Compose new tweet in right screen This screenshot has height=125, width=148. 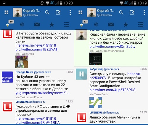click(132, 12)
